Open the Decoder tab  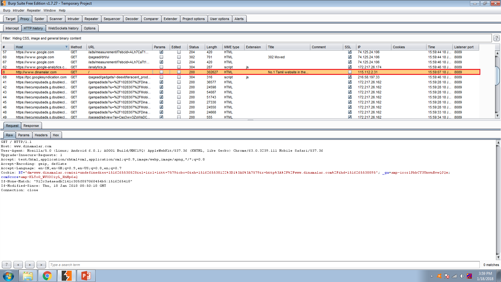click(x=132, y=19)
